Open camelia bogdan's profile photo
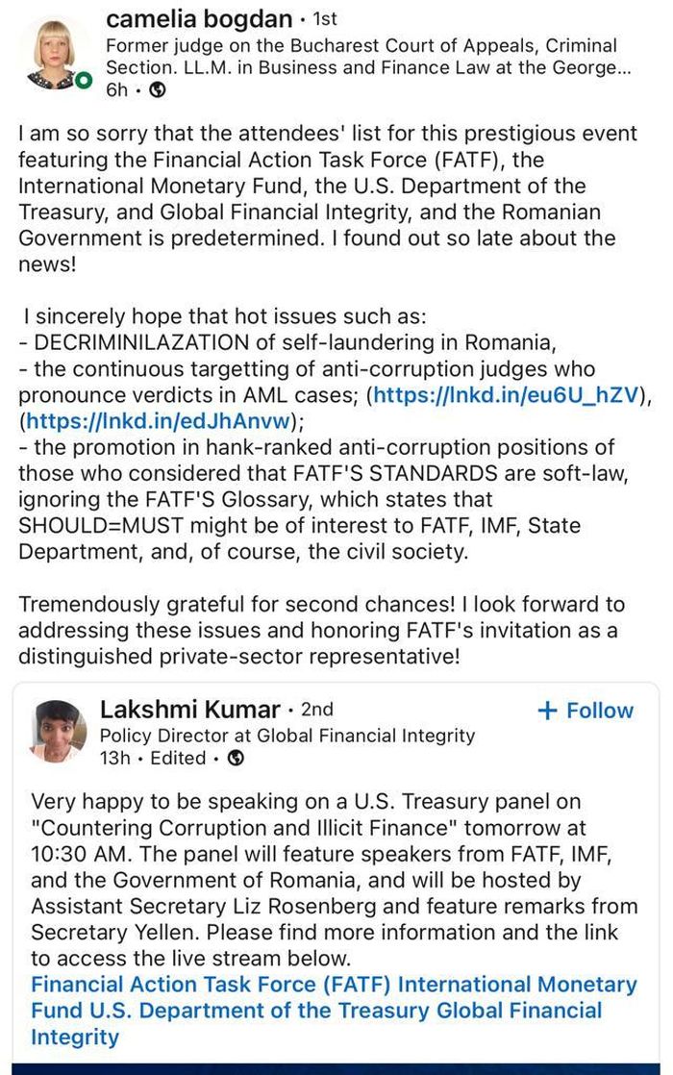673x1075 pixels. tap(51, 54)
